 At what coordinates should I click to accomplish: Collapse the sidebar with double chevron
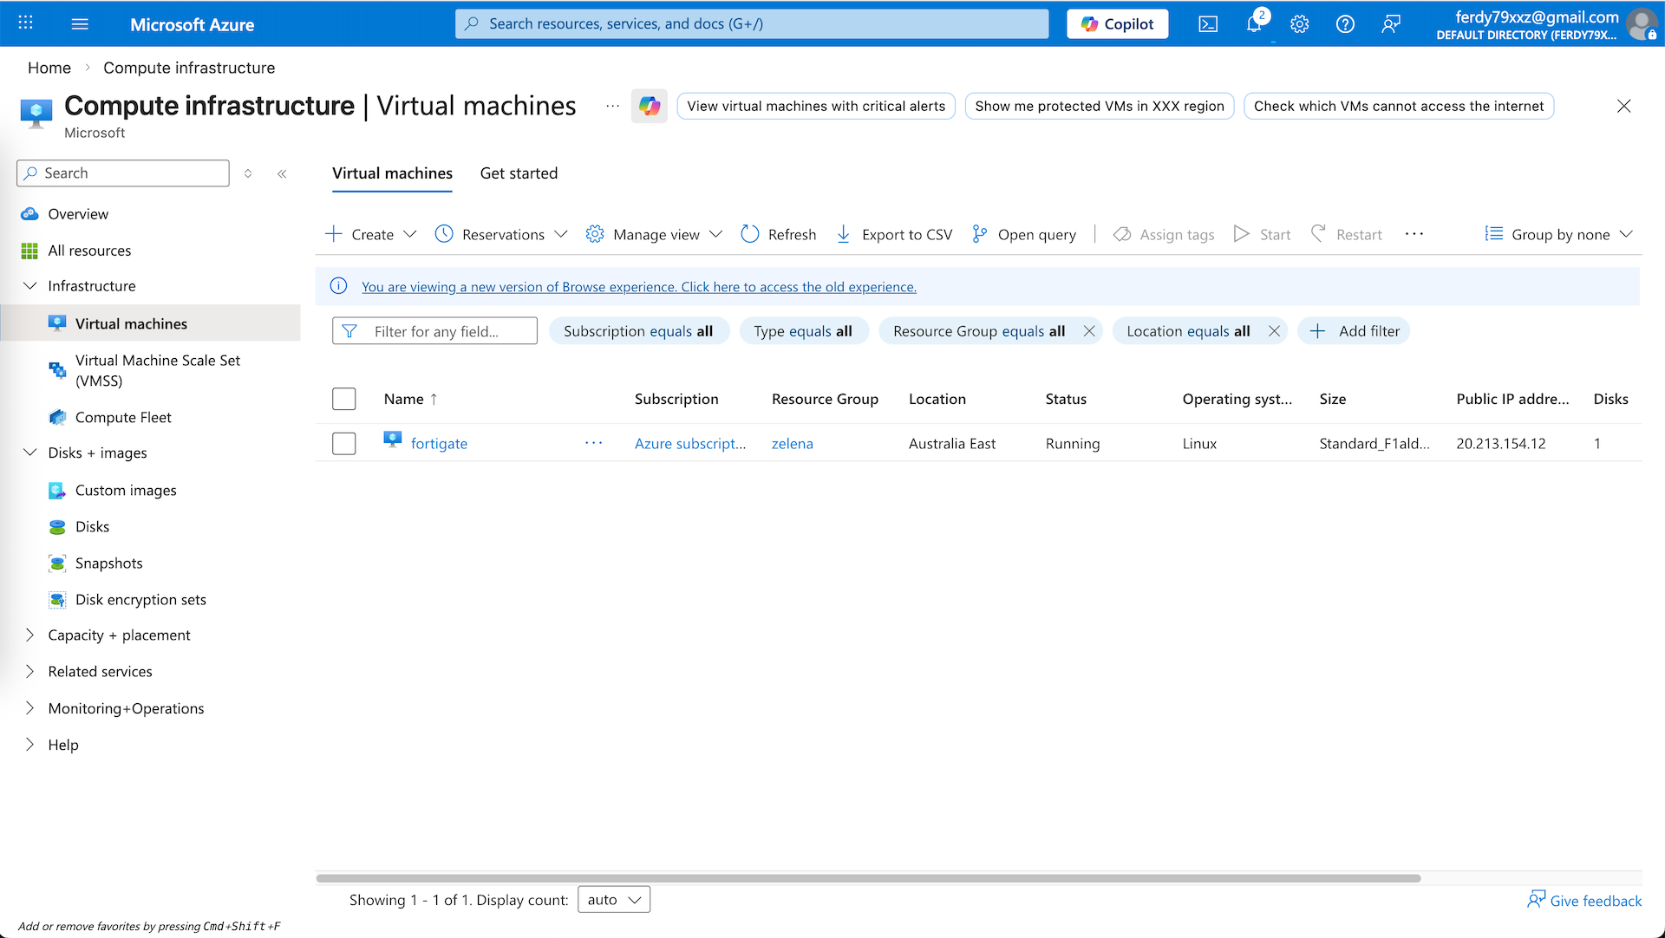click(x=282, y=173)
